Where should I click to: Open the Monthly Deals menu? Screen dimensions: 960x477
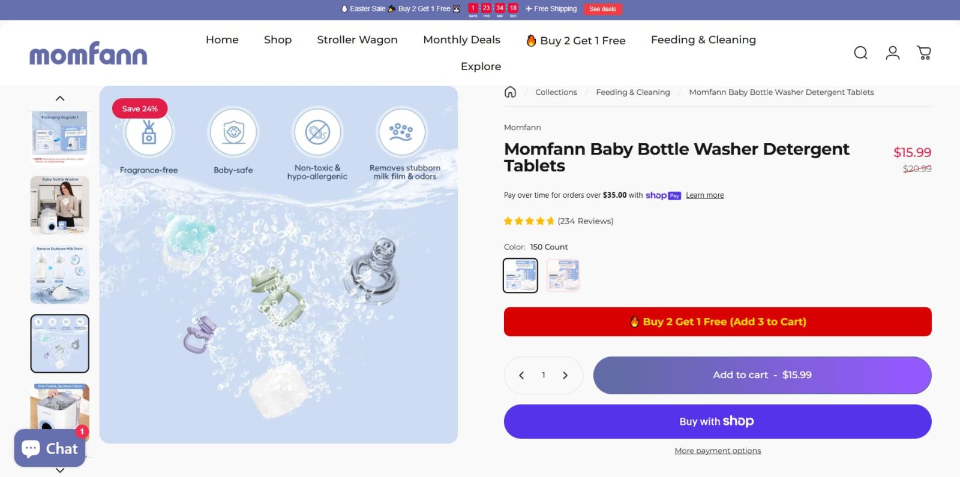point(461,40)
